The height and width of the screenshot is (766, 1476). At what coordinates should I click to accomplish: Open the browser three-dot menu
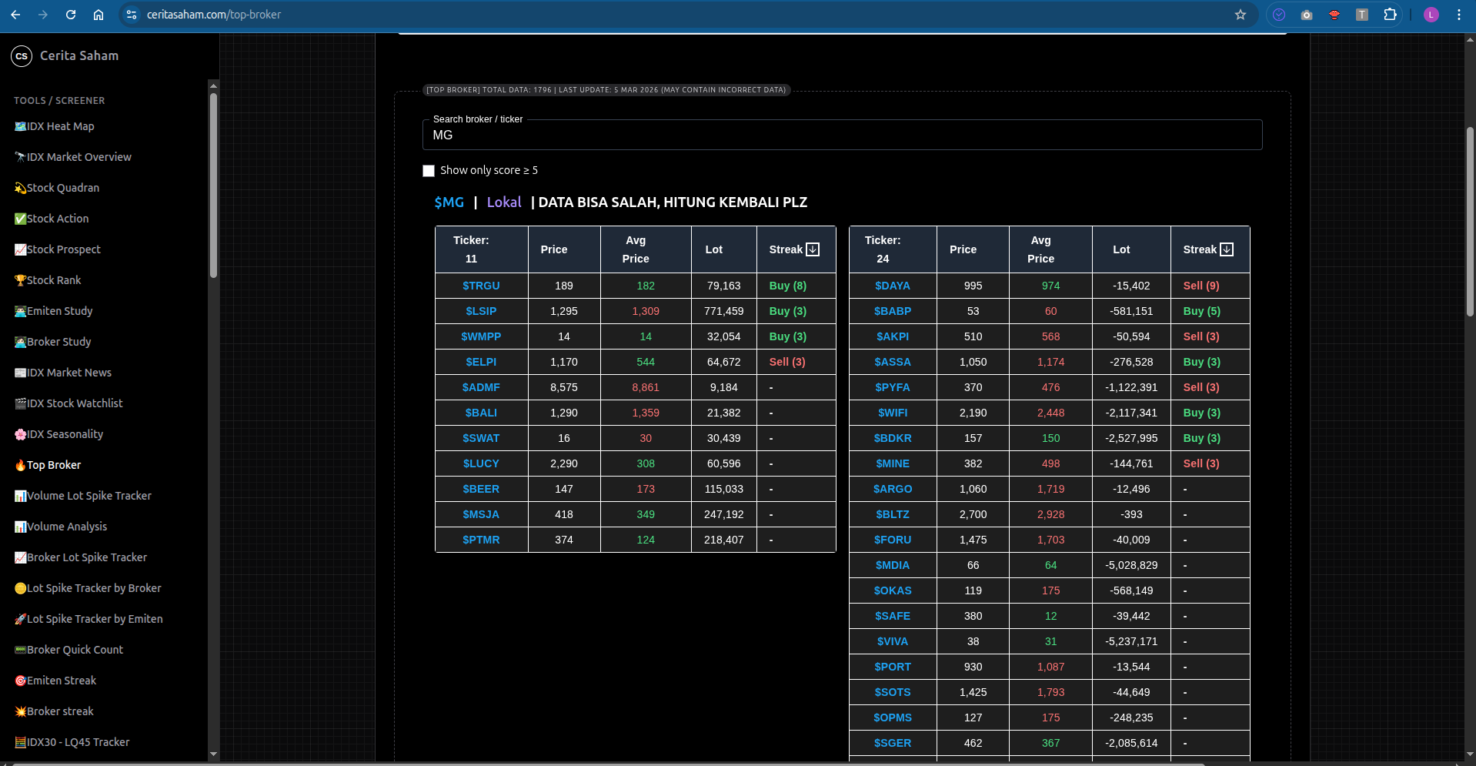(x=1459, y=15)
